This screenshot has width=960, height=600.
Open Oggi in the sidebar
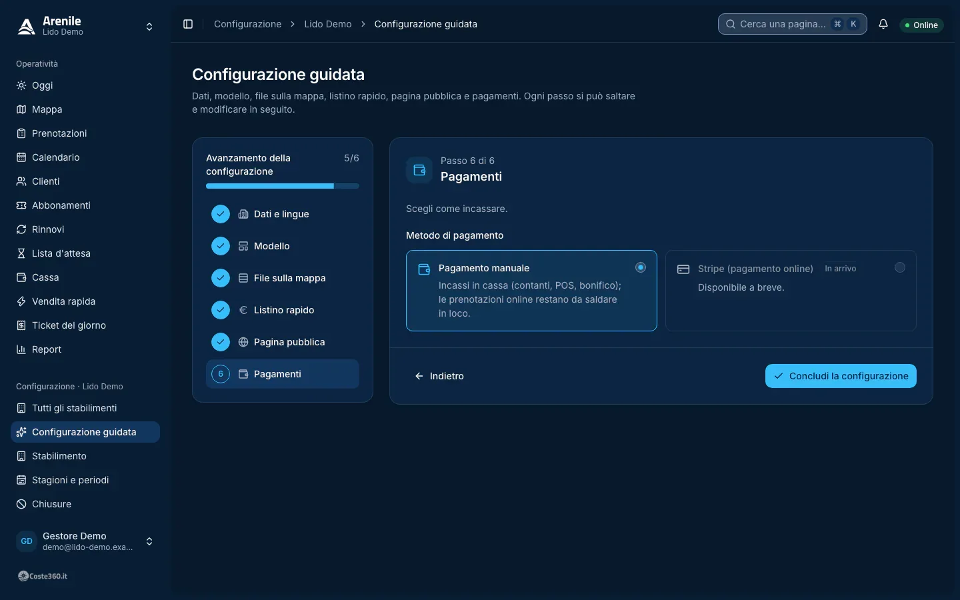click(x=85, y=85)
